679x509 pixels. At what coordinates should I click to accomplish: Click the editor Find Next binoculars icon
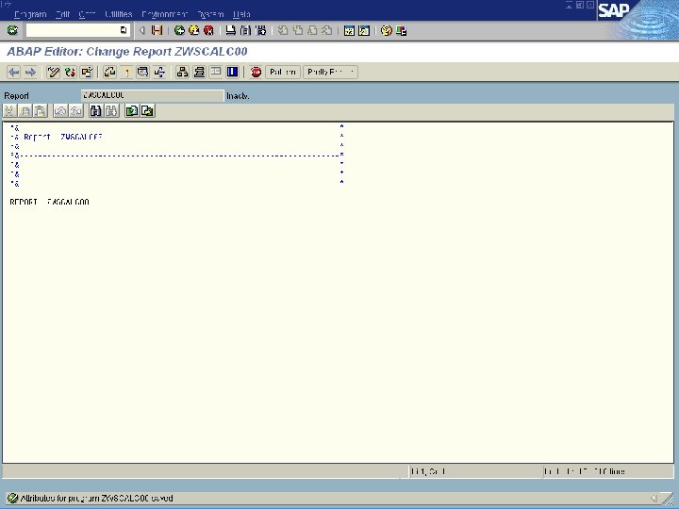coord(111,111)
